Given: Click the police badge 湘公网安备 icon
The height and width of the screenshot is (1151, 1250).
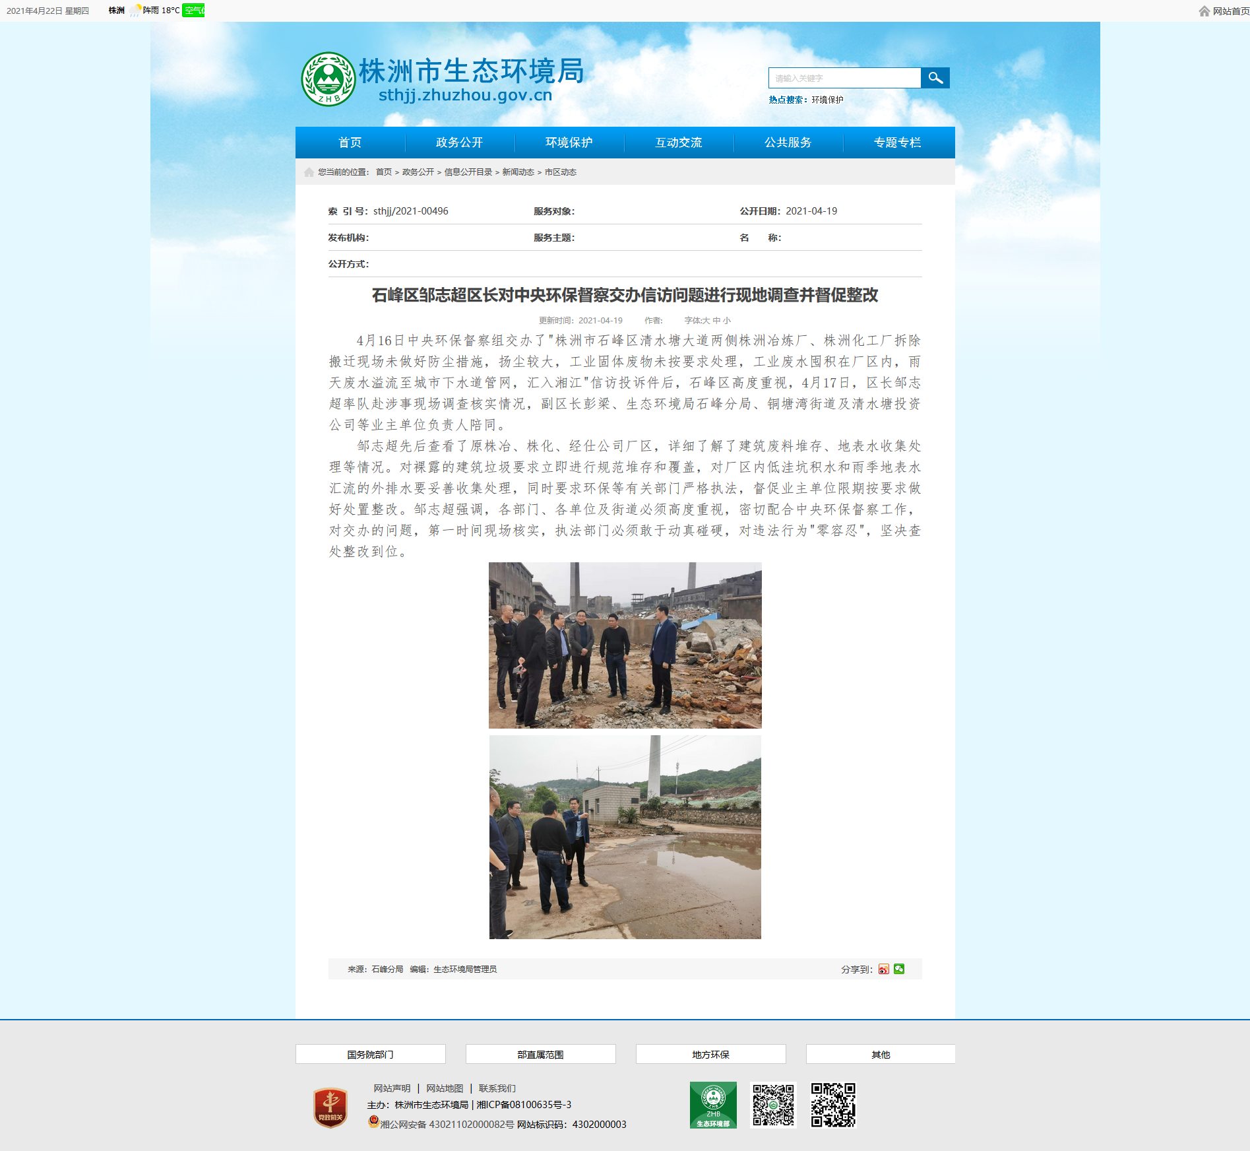Looking at the screenshot, I should click(x=373, y=1121).
